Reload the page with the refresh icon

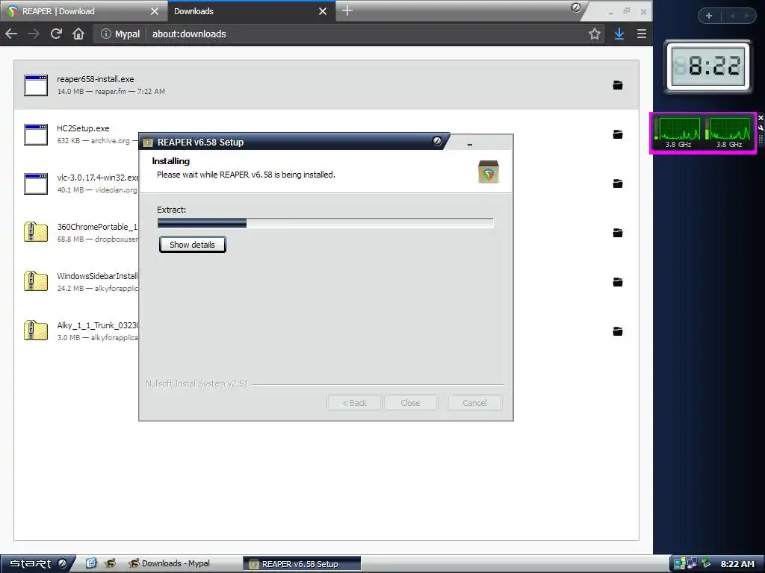(x=56, y=34)
